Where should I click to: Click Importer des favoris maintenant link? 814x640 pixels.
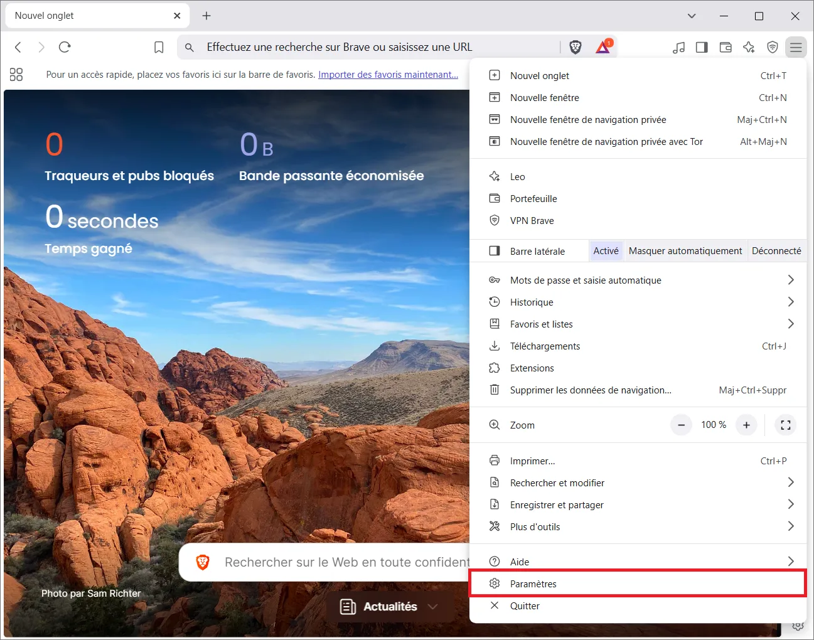(388, 75)
